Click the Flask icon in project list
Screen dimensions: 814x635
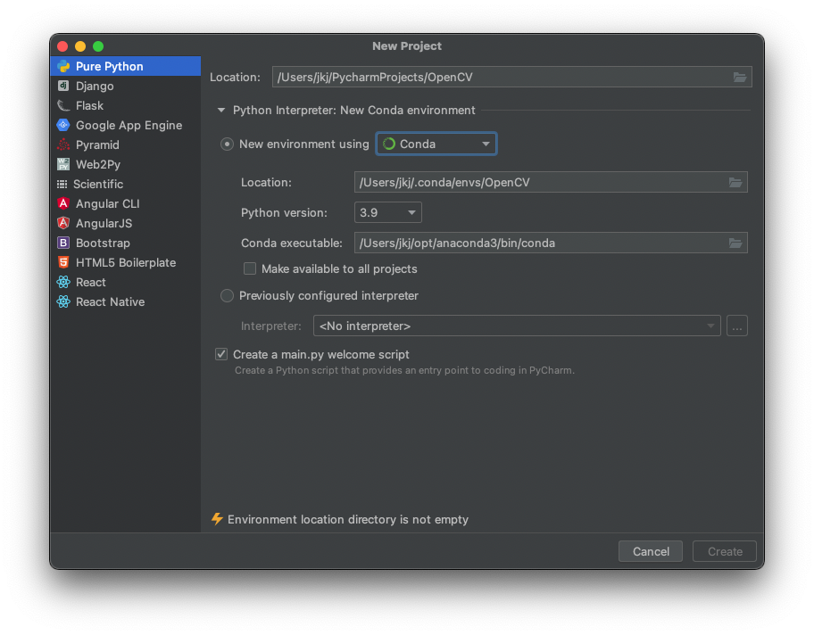63,105
